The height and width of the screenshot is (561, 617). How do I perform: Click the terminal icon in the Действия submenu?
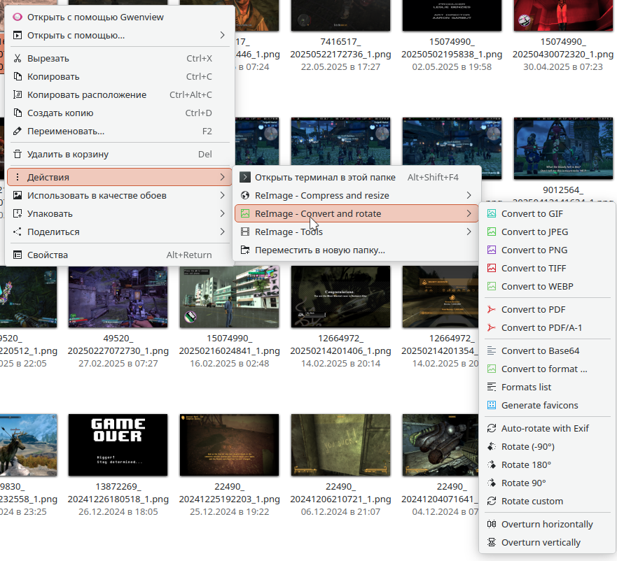click(x=245, y=177)
